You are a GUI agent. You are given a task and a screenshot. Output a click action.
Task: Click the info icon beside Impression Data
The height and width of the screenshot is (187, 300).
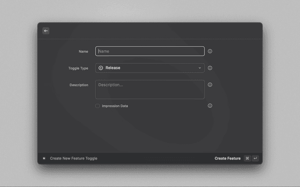(x=210, y=106)
